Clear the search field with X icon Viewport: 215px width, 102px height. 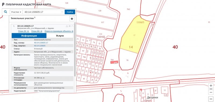(62, 12)
